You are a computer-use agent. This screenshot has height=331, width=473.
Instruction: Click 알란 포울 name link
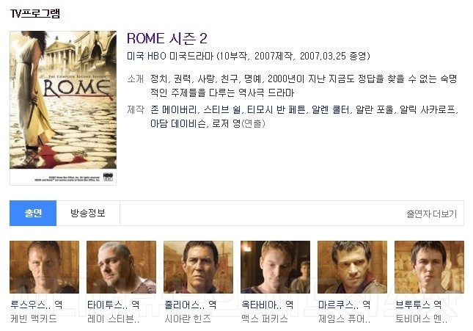point(375,109)
